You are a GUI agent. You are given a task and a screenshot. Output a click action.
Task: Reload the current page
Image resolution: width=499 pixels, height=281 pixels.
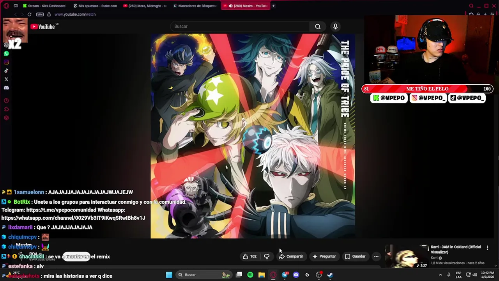tap(29, 14)
